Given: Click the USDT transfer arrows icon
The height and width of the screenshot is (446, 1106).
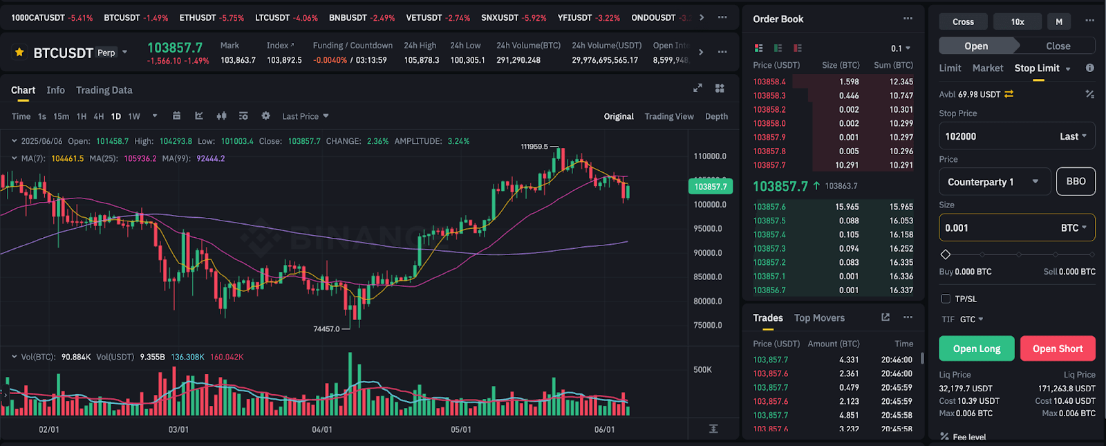Looking at the screenshot, I should pos(1009,94).
